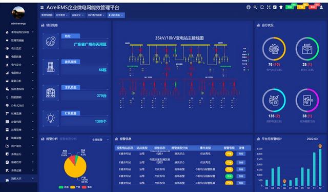Expand the 系统设置 menu chevron
This screenshot has width=328, height=192.
pos(33,170)
